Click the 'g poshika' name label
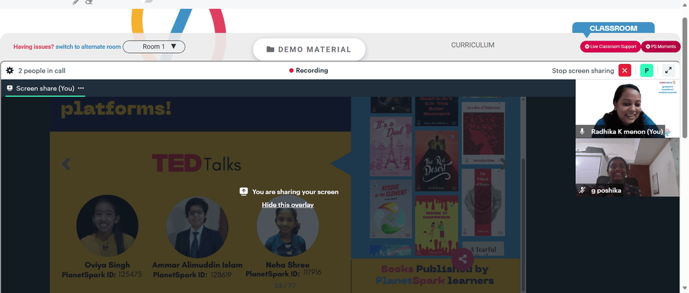Screen dimensions: 689x293 point(606,191)
